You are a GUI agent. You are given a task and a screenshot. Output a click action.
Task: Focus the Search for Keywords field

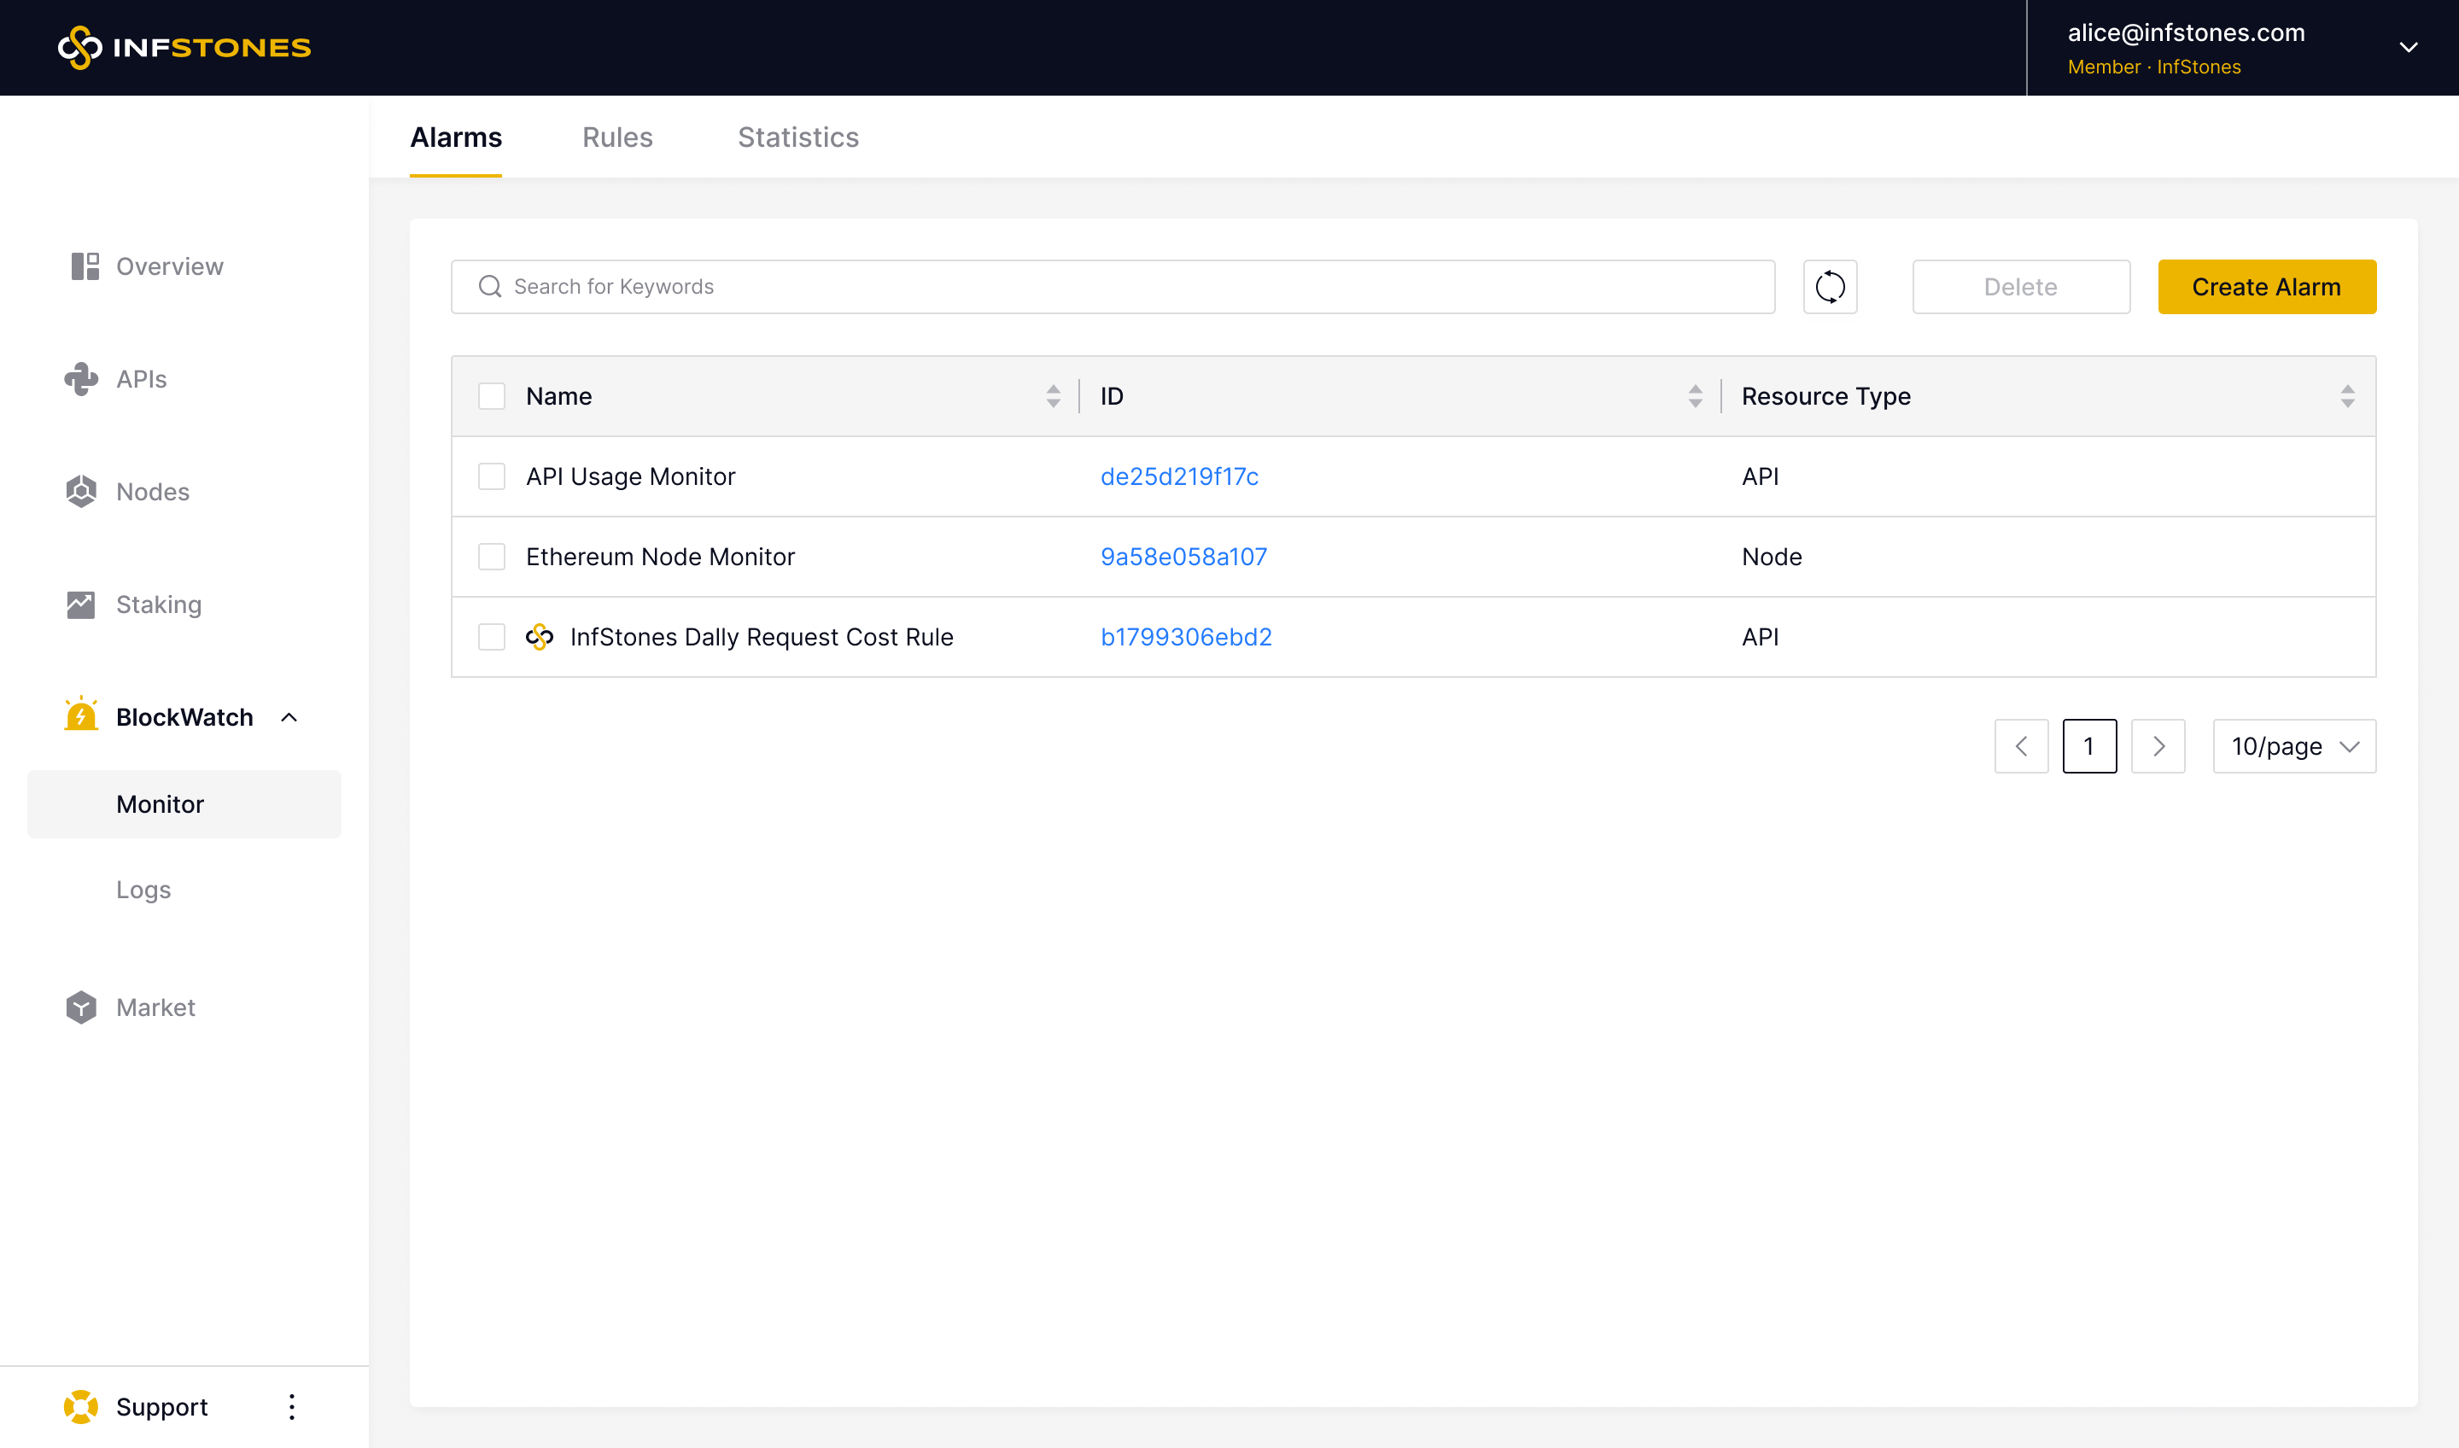pos(1113,287)
